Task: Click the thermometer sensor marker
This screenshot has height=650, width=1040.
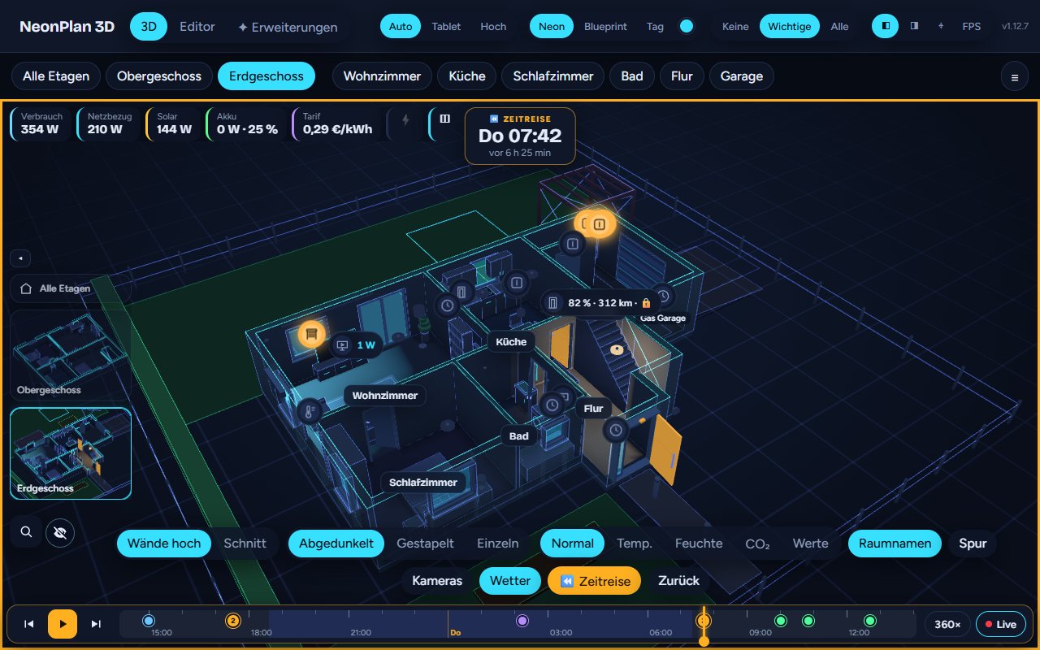Action: [x=310, y=411]
